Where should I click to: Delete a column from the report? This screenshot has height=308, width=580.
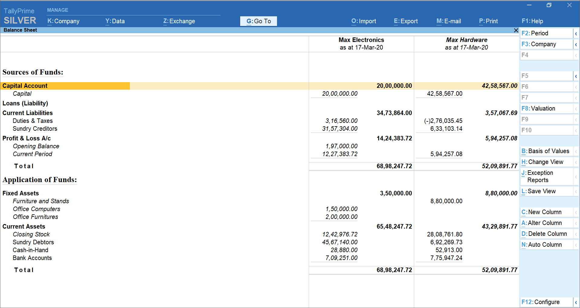[x=544, y=234]
